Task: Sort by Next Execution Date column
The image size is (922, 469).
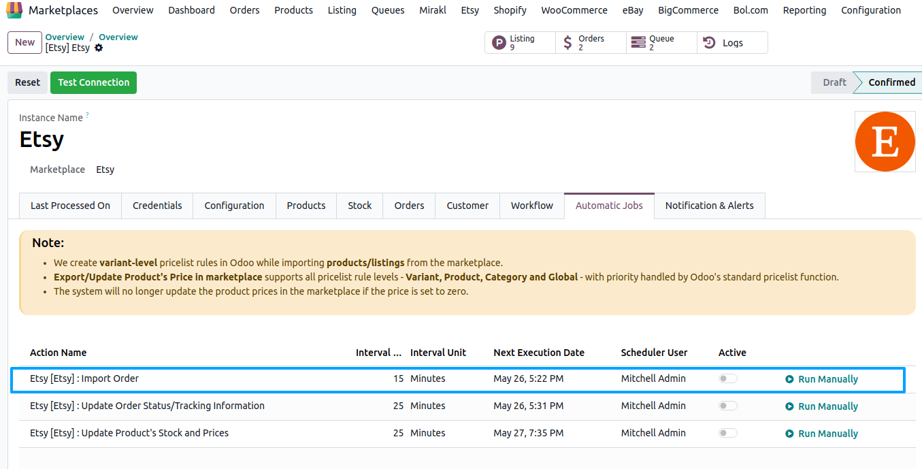Action: click(x=539, y=353)
